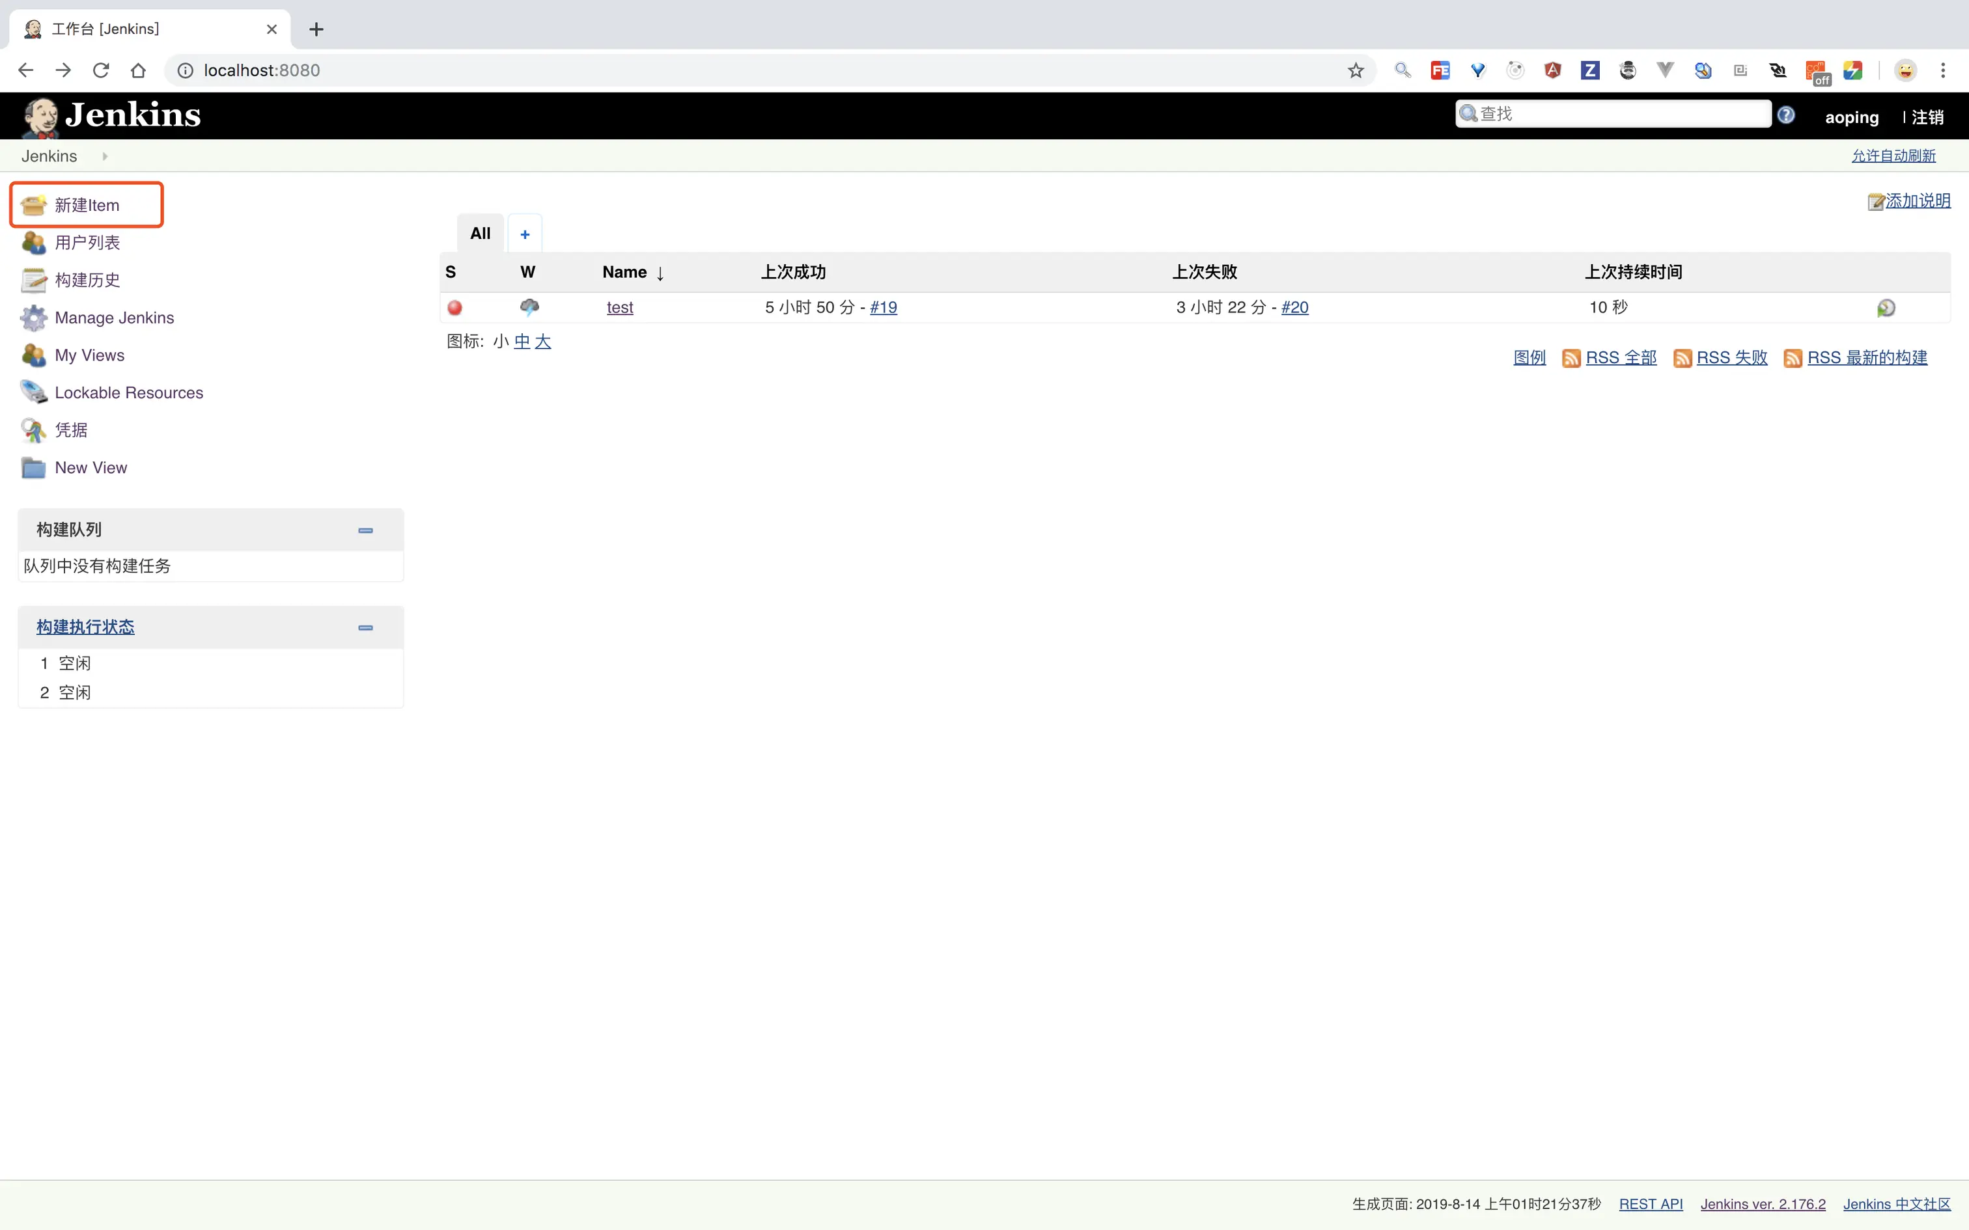The width and height of the screenshot is (1969, 1230).
Task: Schedule a build using test row icon
Action: tap(1885, 307)
